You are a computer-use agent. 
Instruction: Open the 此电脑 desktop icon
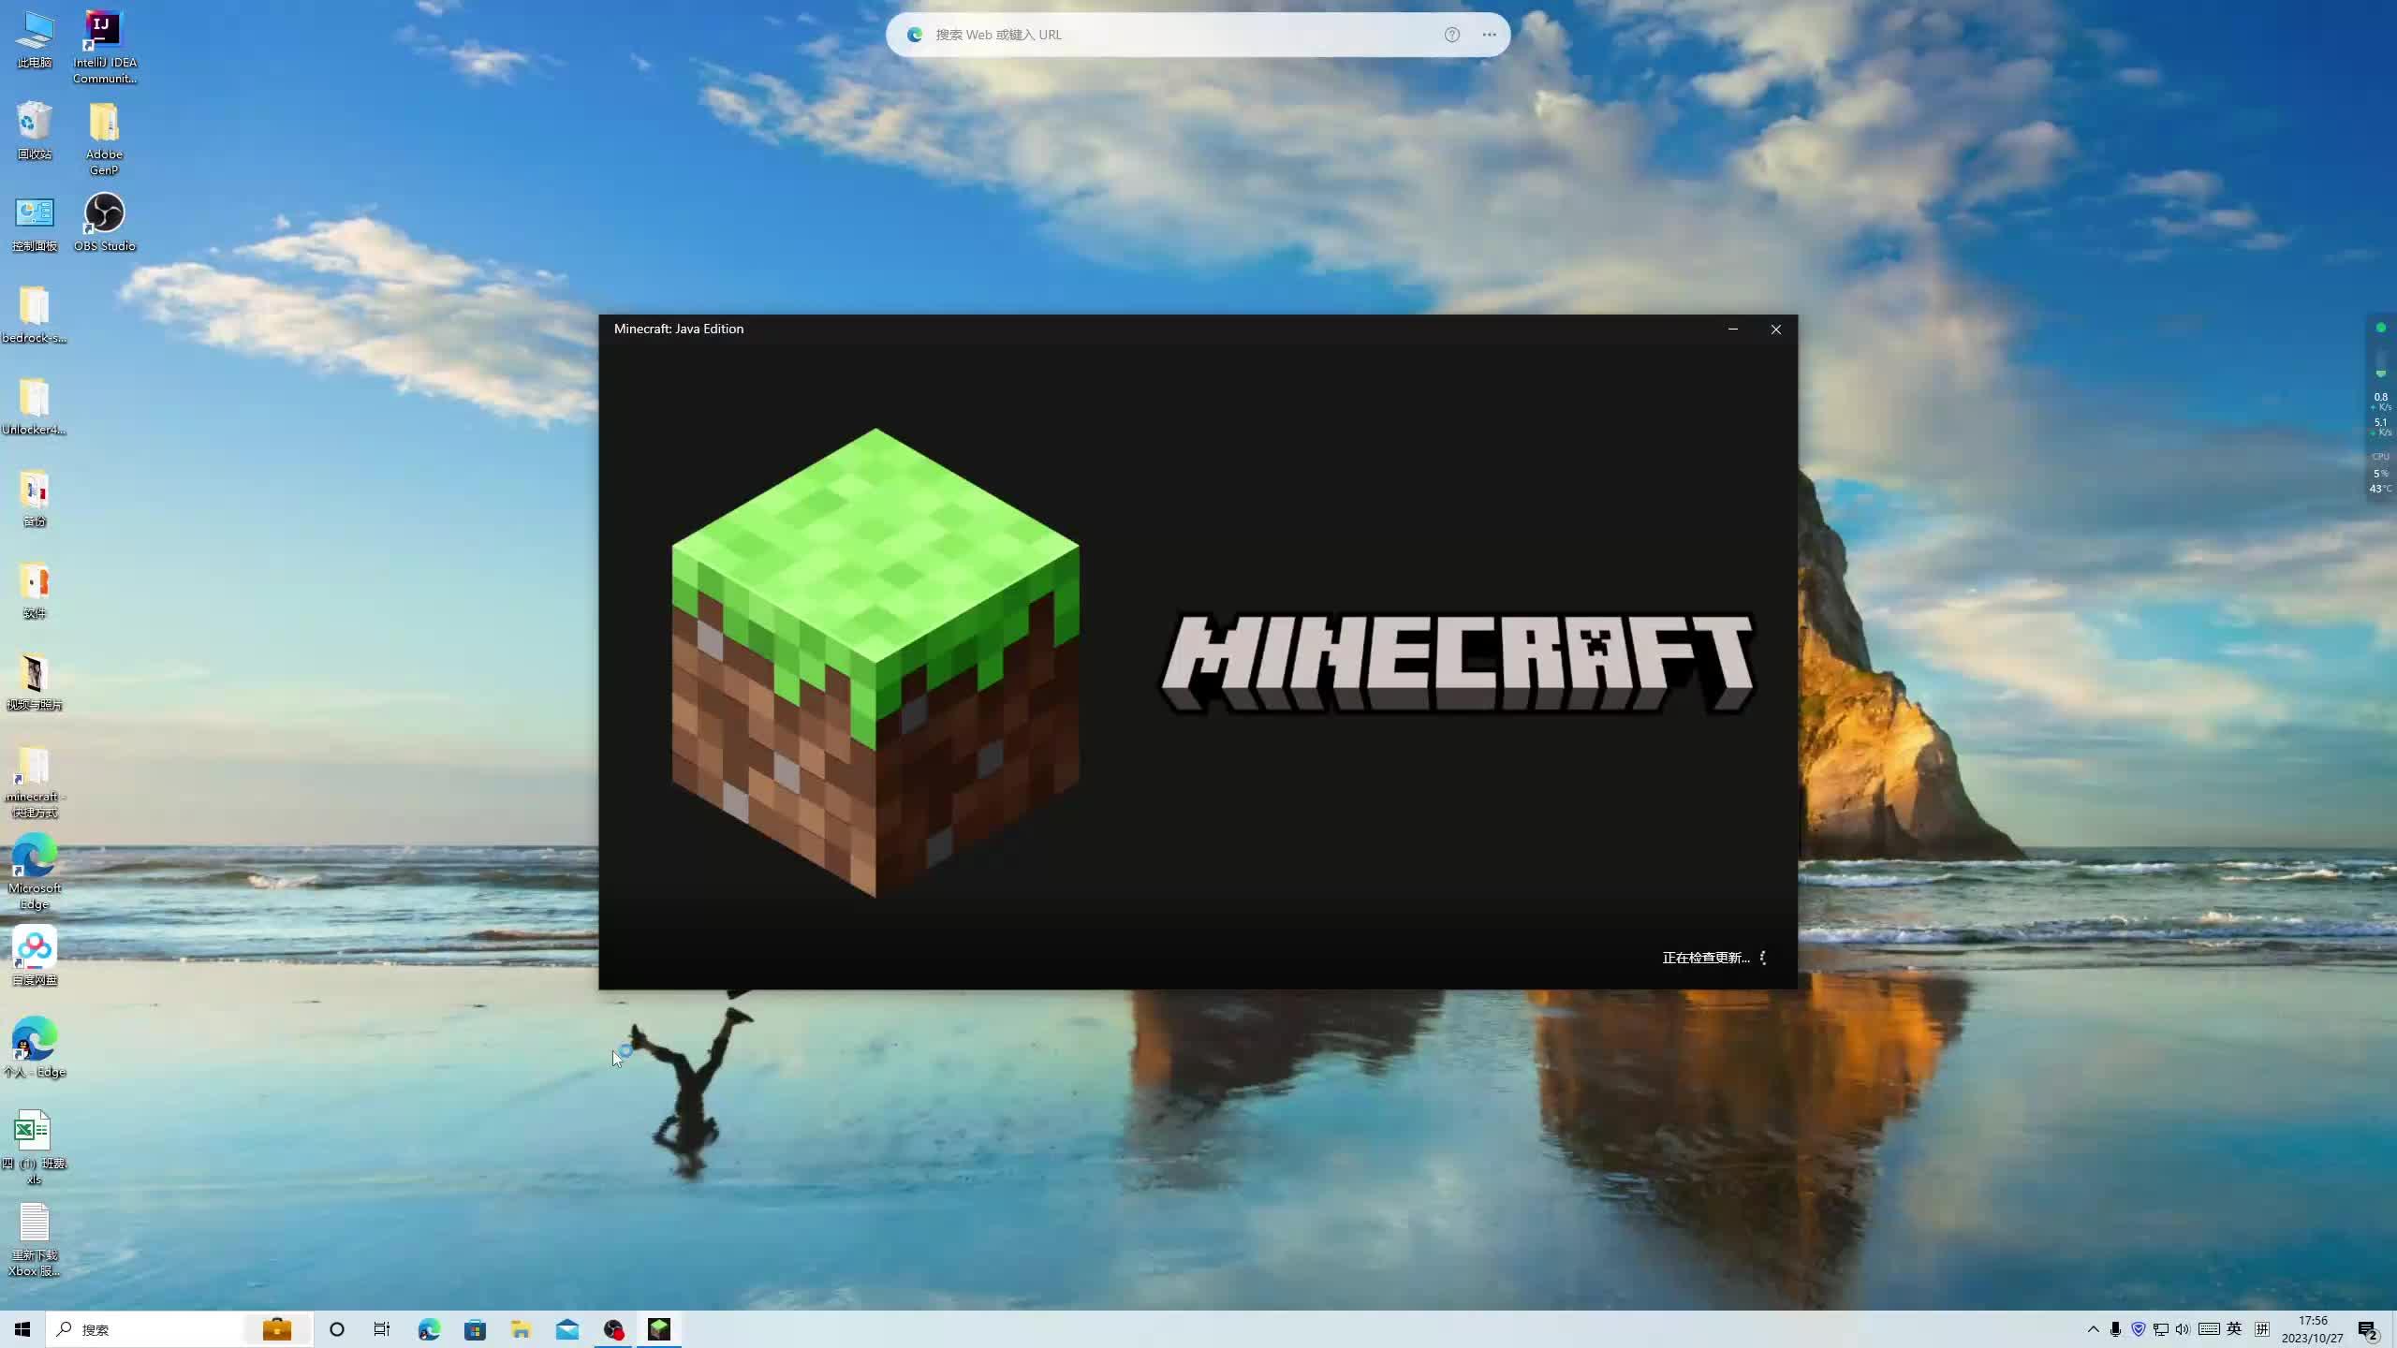[35, 39]
